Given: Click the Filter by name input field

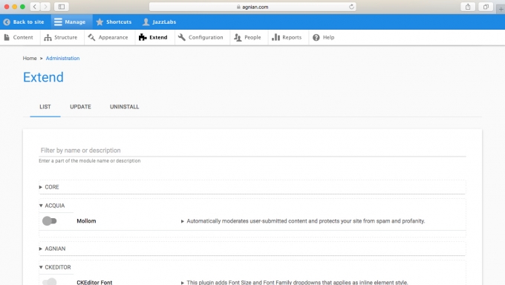Looking at the screenshot, I should 252,151.
